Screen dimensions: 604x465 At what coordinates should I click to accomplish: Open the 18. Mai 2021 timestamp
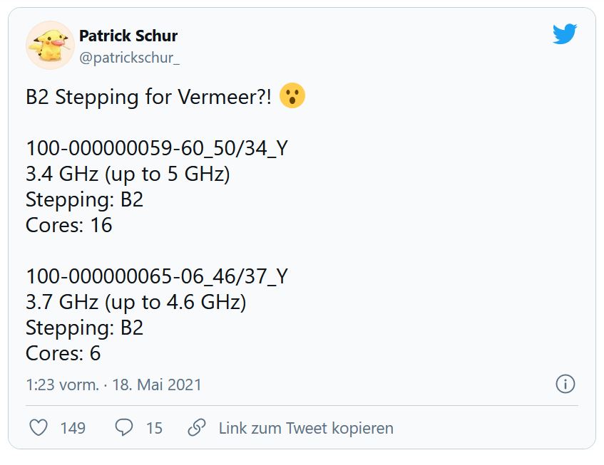coord(157,385)
